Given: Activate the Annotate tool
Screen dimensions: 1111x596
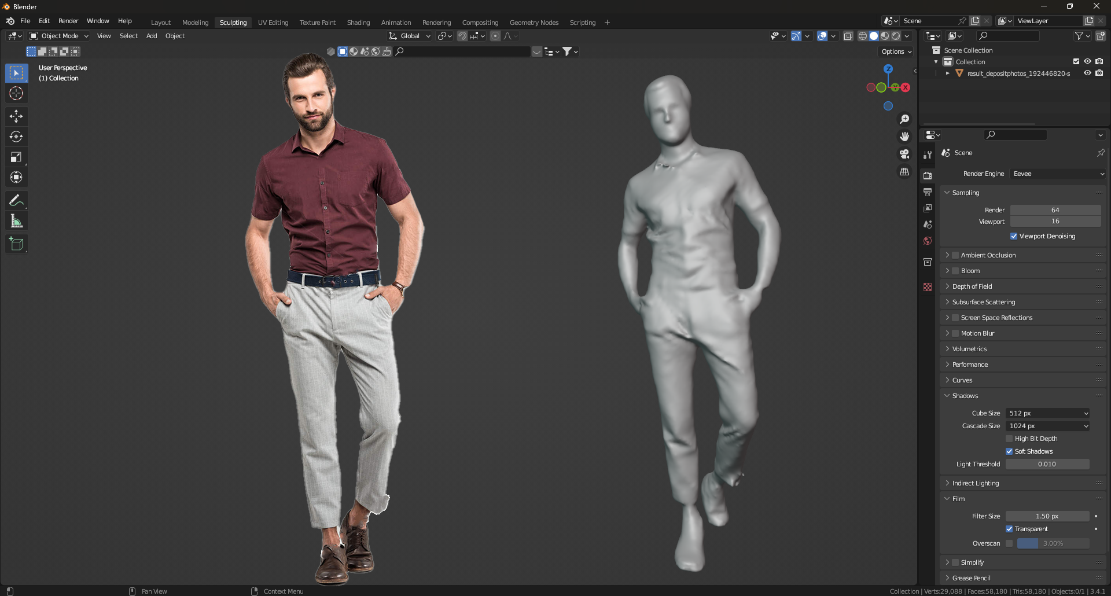Looking at the screenshot, I should pos(16,200).
